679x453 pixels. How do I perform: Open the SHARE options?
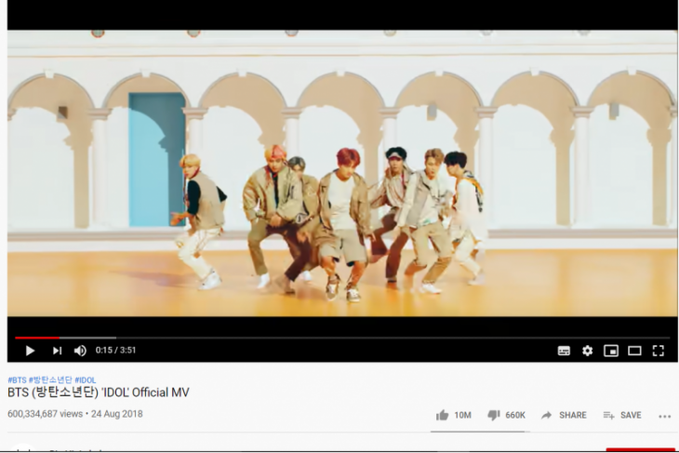[564, 415]
